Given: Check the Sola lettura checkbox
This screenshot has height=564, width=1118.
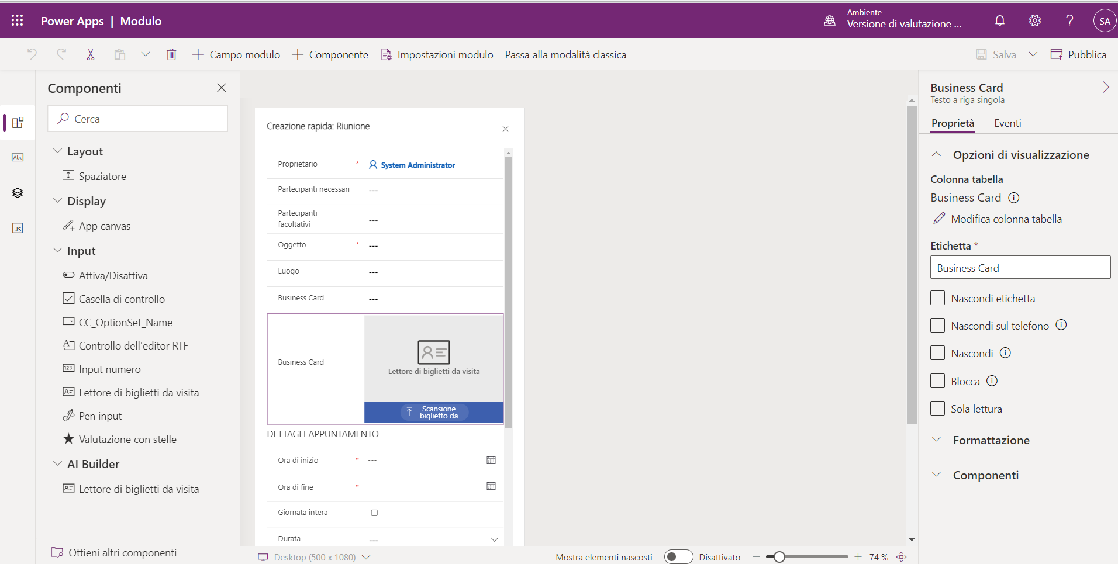Looking at the screenshot, I should click(937, 409).
